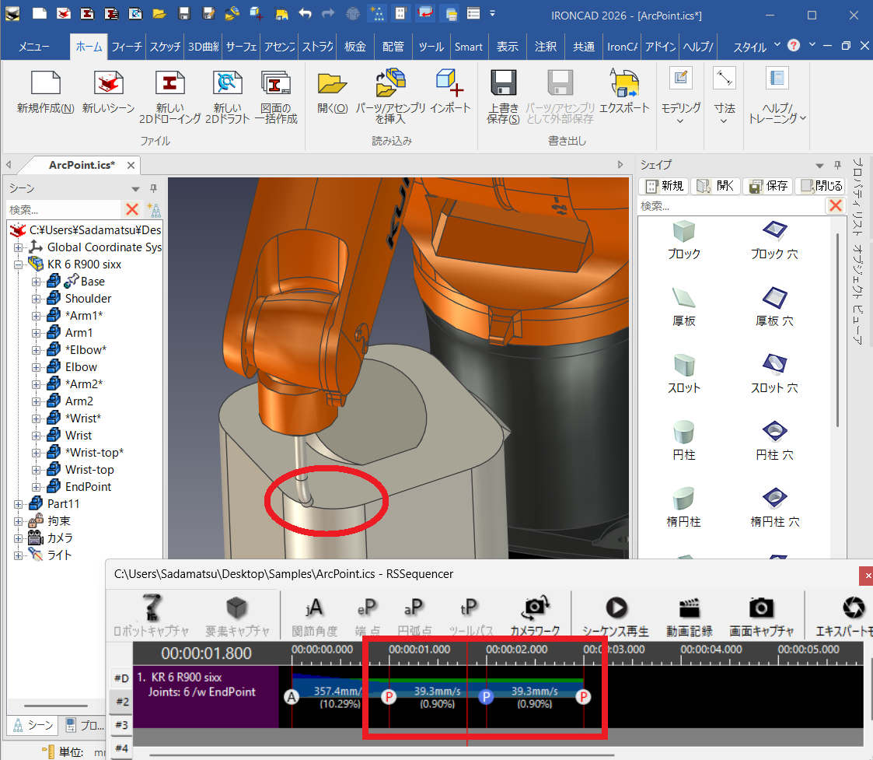Viewport: 873px width, 760px height.
Task: Select 拘束 in scene tree
Action: click(58, 521)
